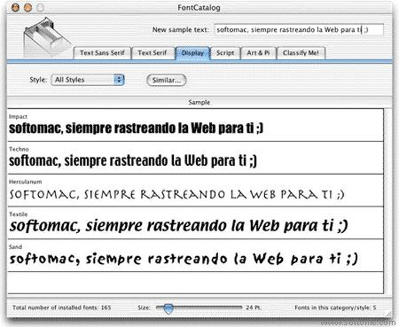
Task: Click the 24 Pt. size value
Action: (x=253, y=308)
